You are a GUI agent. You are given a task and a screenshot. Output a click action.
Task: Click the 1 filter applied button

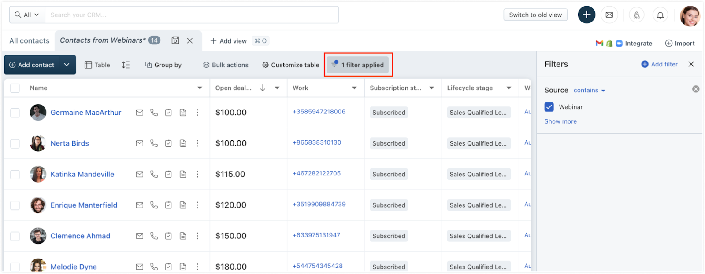tap(358, 65)
